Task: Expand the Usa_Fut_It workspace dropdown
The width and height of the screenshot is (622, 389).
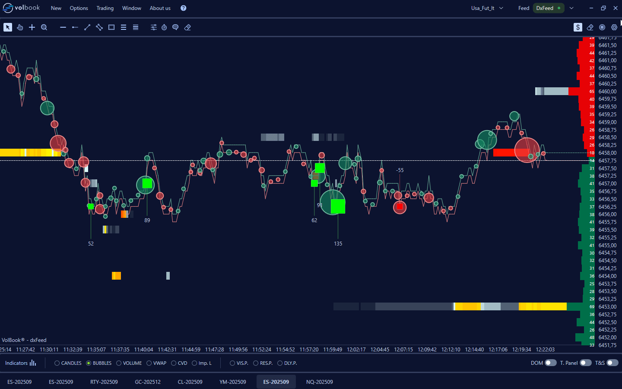Action: (x=501, y=8)
